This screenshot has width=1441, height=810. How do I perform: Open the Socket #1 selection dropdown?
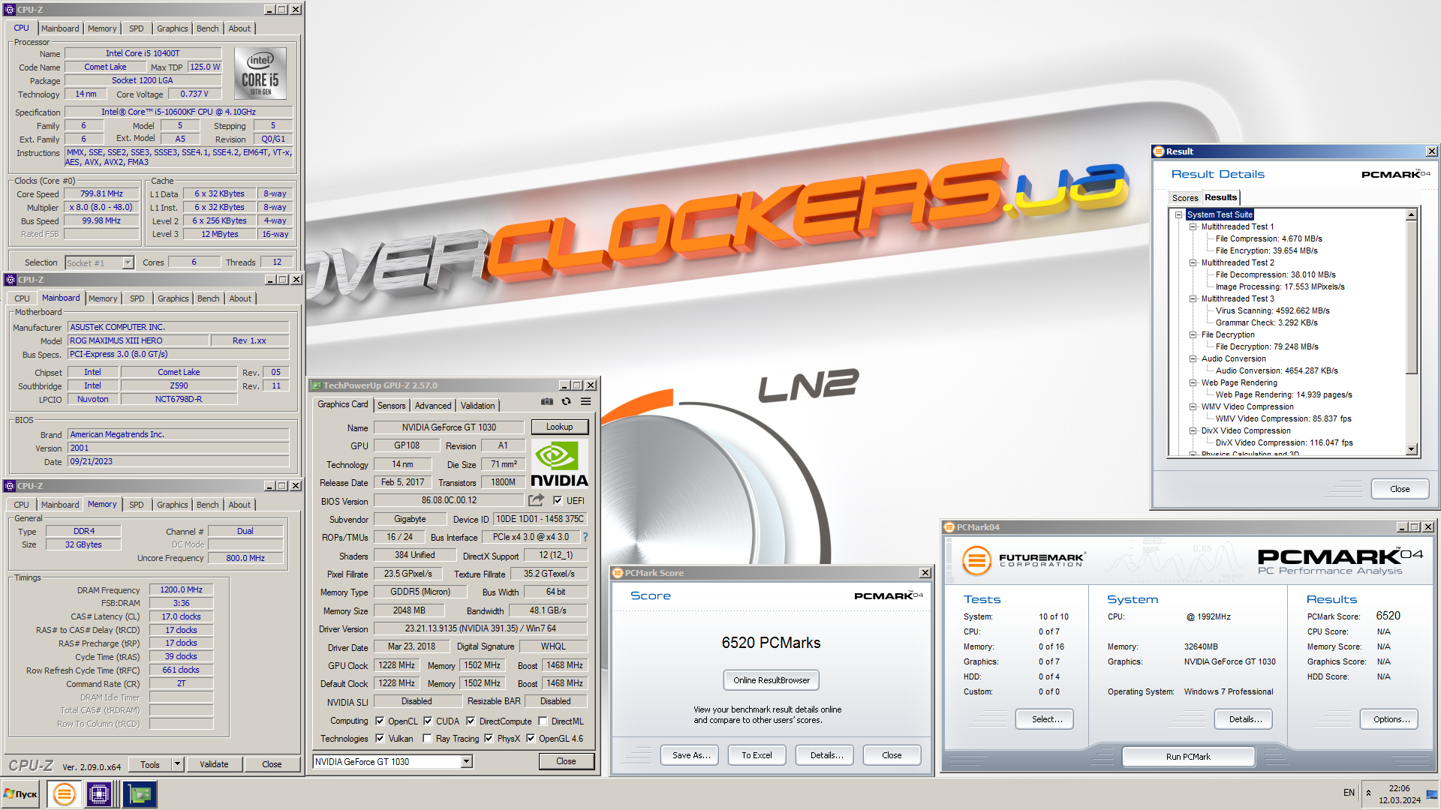click(128, 262)
